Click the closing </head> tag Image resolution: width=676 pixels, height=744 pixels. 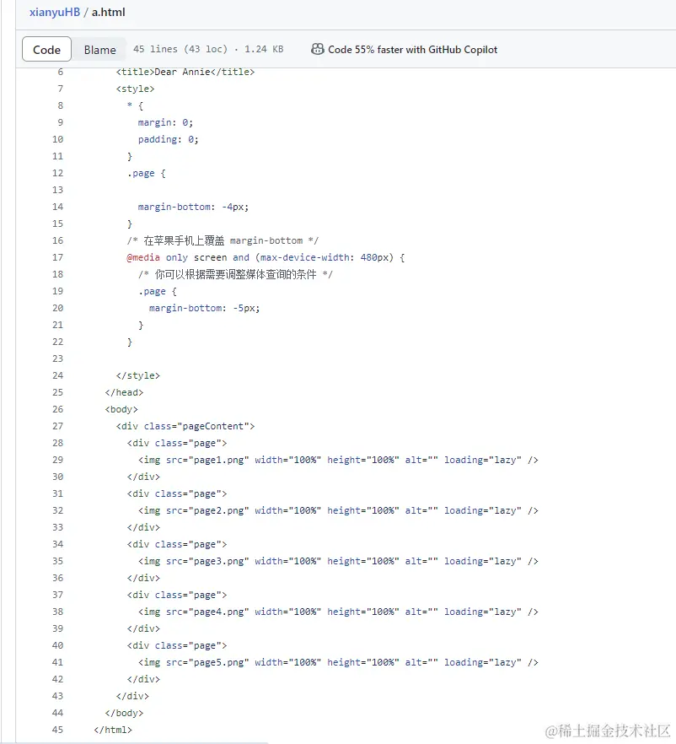point(124,392)
